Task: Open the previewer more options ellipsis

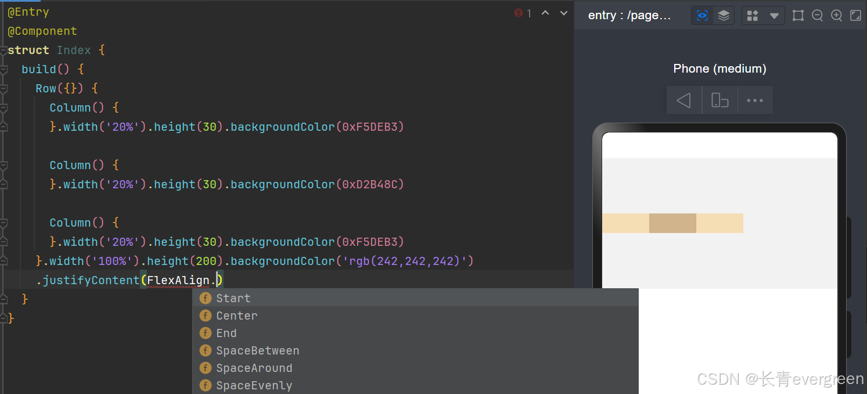Action: click(755, 100)
